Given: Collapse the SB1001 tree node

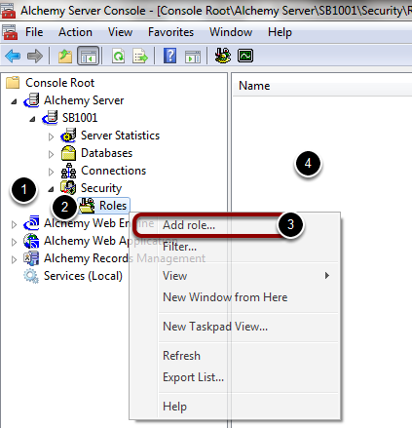Looking at the screenshot, I should pyautogui.click(x=32, y=119).
